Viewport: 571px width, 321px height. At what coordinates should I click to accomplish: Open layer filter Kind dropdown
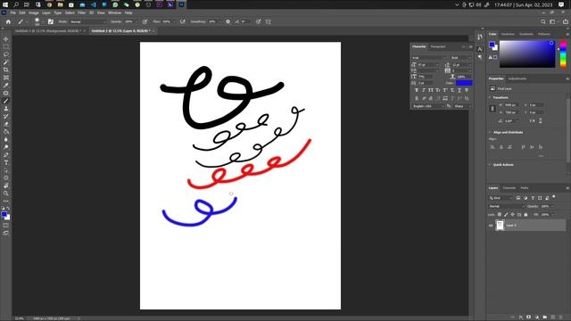pyautogui.click(x=501, y=198)
